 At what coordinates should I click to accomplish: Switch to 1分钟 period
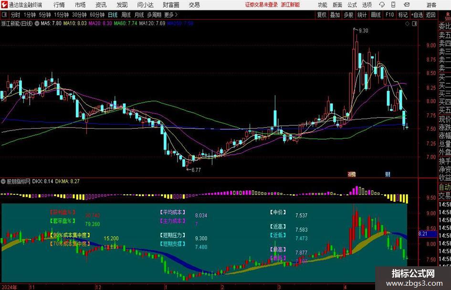29,15
